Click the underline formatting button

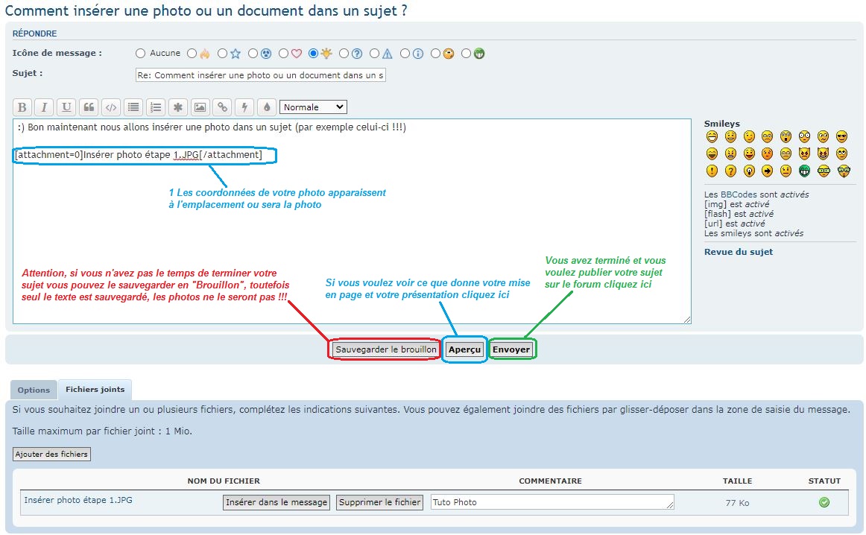point(66,107)
